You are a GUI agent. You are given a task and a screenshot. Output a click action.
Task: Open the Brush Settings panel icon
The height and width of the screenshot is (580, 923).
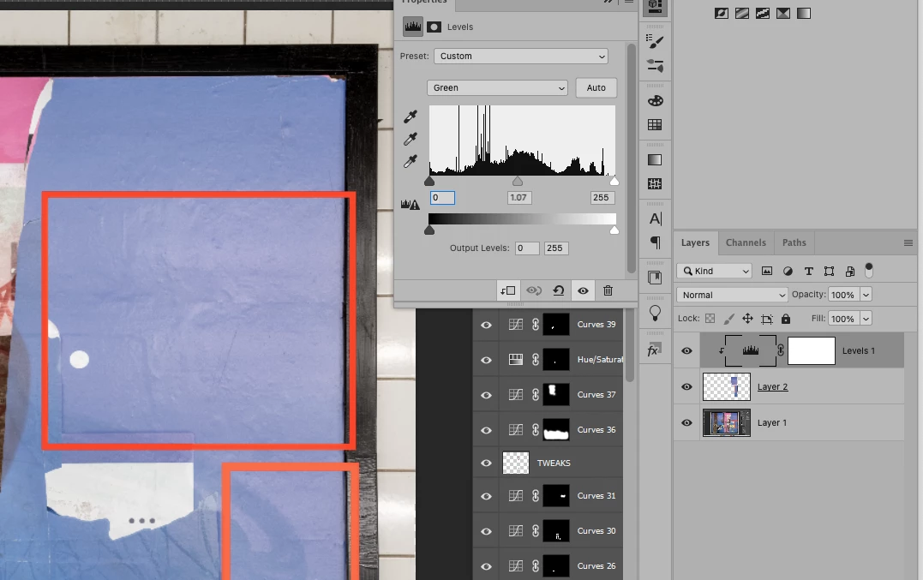point(655,41)
